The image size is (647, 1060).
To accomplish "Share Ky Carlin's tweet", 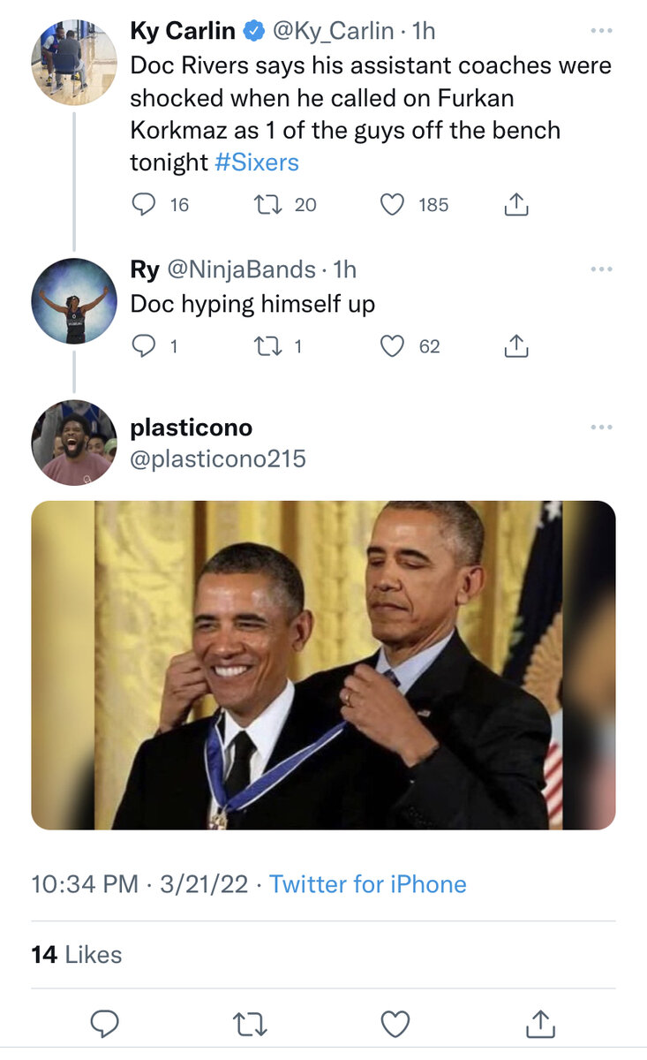I will click(516, 205).
